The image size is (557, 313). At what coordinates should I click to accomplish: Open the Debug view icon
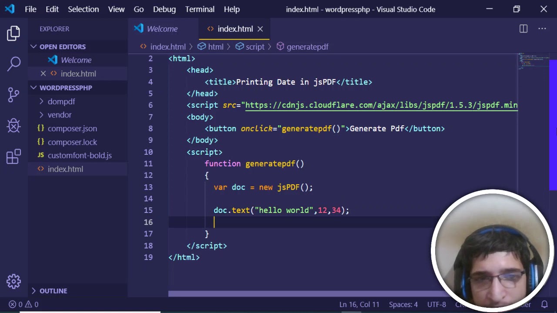(13, 126)
